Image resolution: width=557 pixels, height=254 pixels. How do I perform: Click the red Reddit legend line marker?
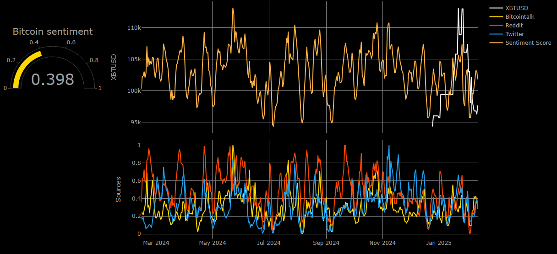click(496, 25)
